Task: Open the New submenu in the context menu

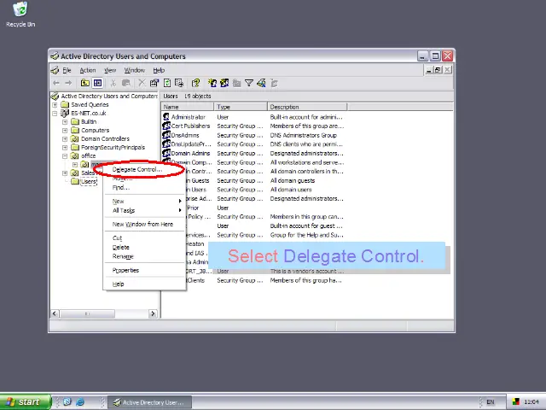Action: [144, 202]
